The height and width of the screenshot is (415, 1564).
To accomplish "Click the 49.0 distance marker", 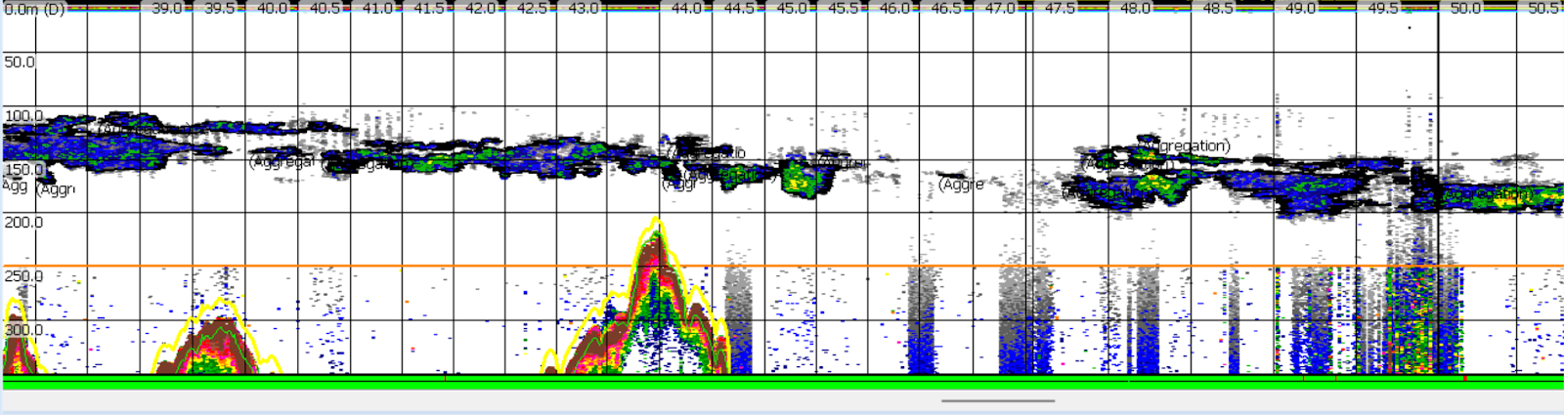I will pos(1300,8).
